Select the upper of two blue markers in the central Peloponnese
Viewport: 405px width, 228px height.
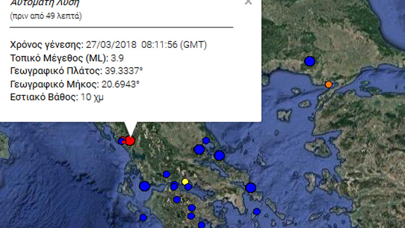tap(191, 208)
